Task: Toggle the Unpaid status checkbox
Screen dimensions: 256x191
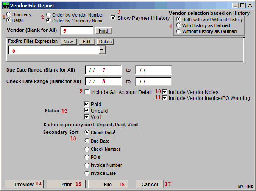Action: [87, 111]
